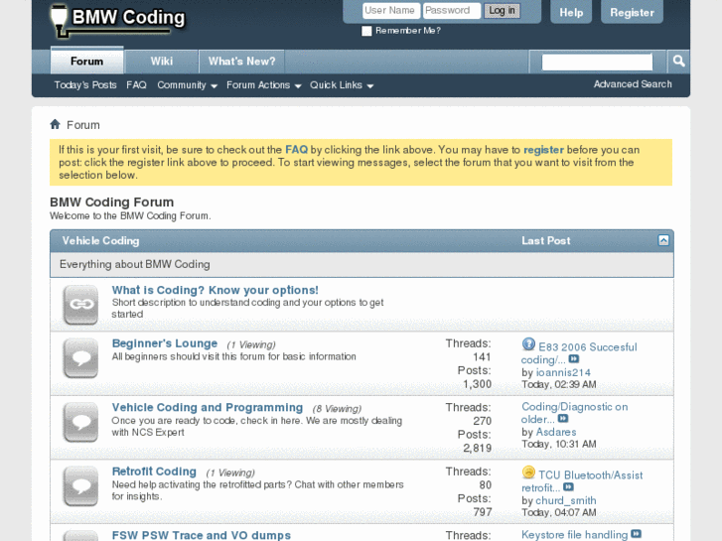This screenshot has height=541, width=722.
Task: Switch to the Forum tab
Action: 86,61
